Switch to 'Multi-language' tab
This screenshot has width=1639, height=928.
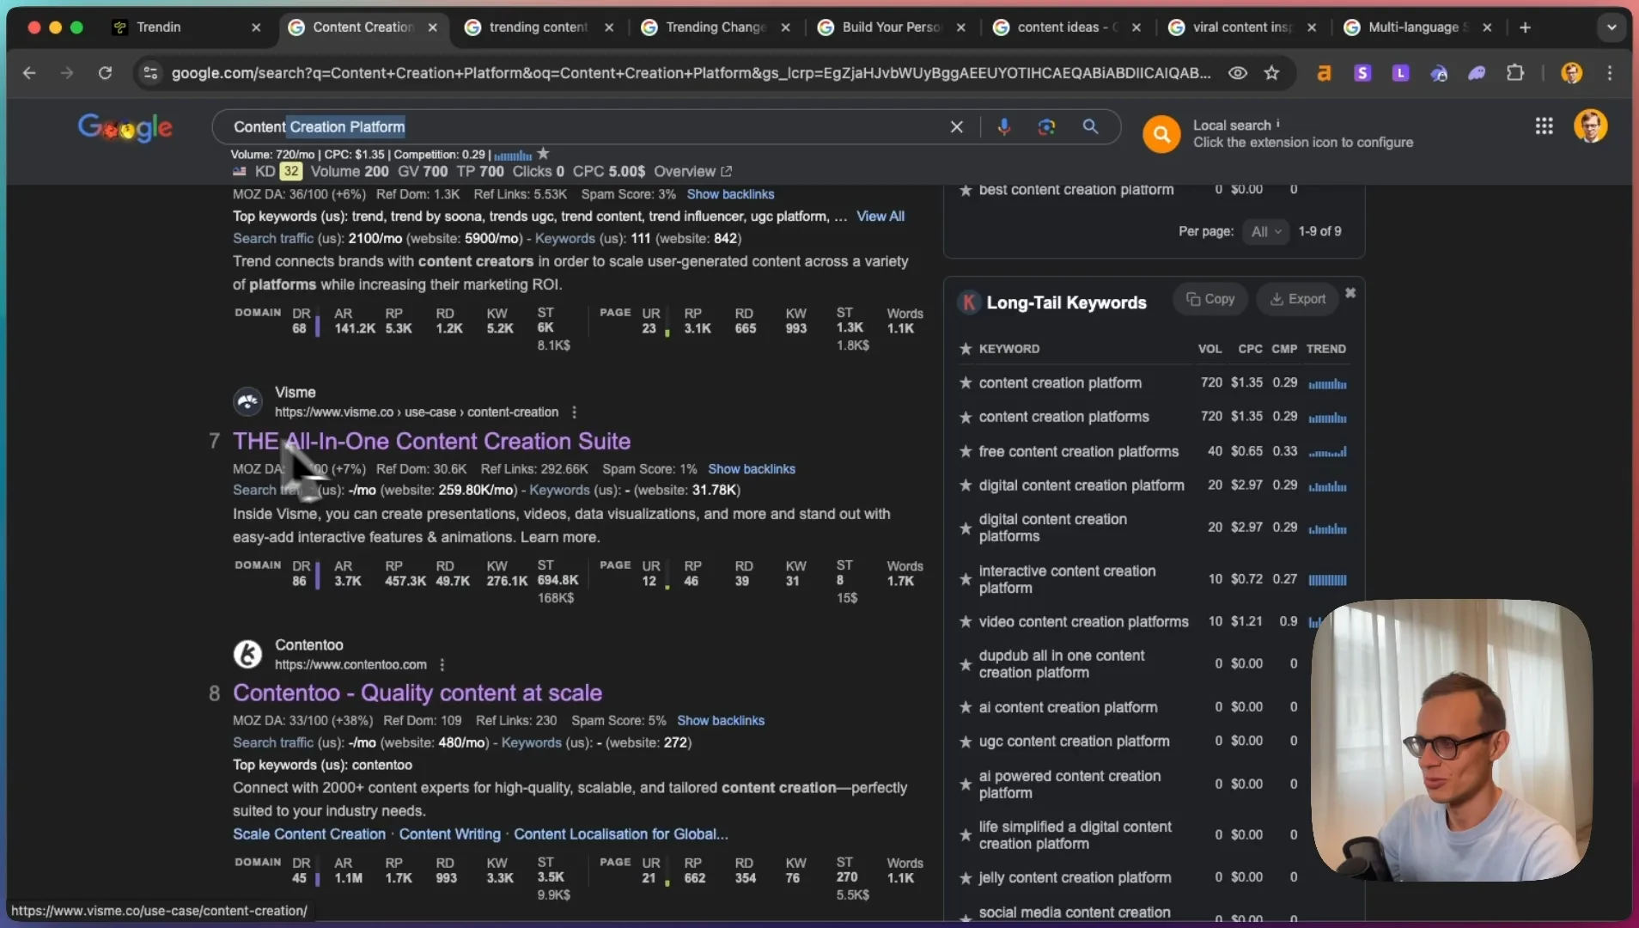pyautogui.click(x=1418, y=27)
